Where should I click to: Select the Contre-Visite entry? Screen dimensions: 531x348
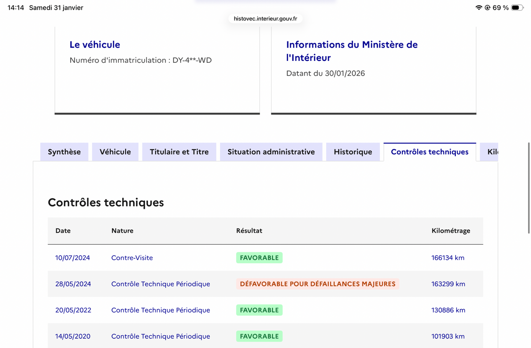point(132,258)
